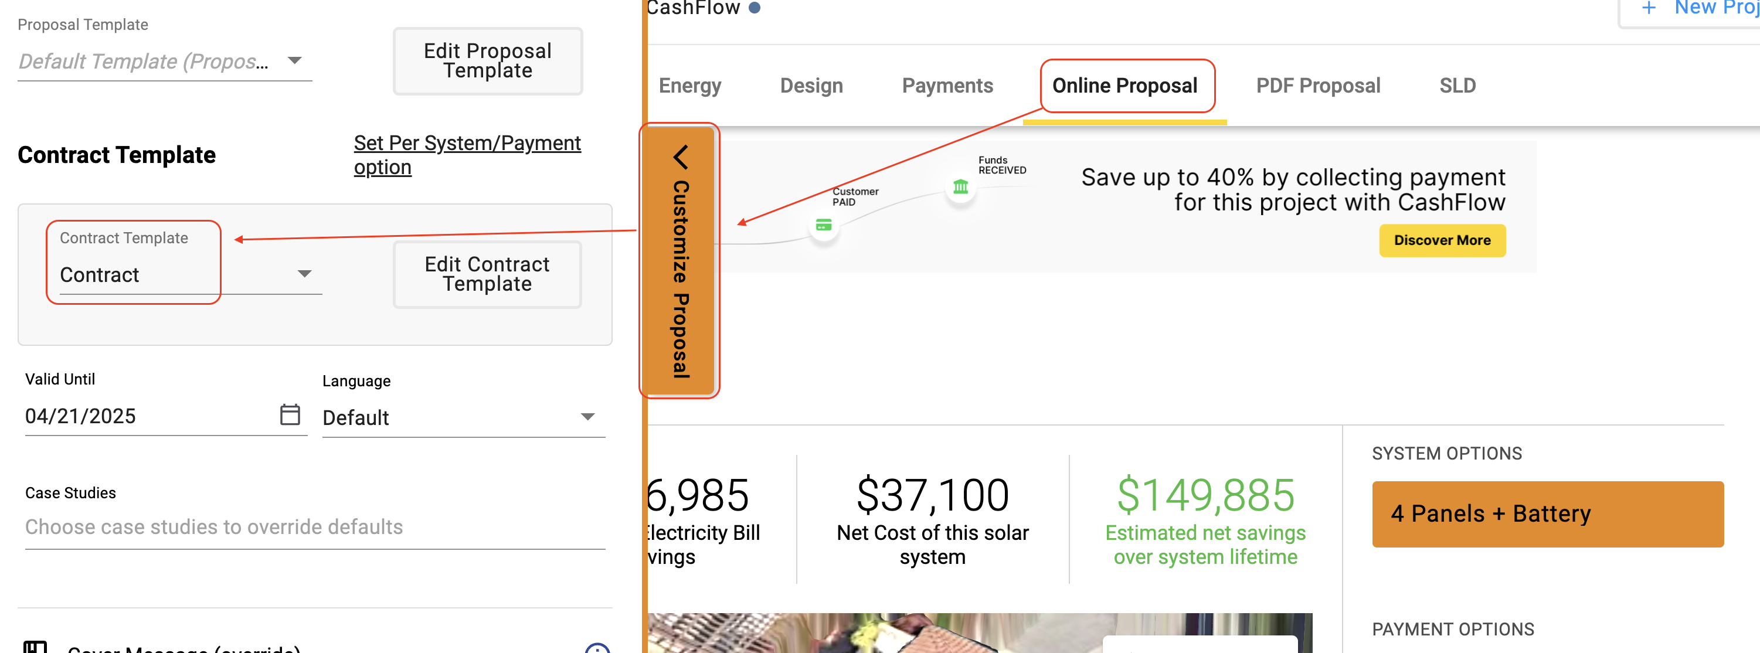Follow the Set Per System/Payment option link

(x=467, y=155)
